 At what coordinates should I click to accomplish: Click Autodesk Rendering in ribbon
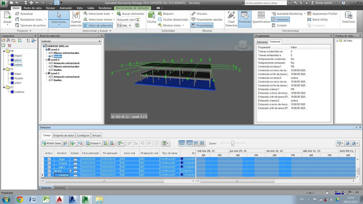[x=287, y=14]
